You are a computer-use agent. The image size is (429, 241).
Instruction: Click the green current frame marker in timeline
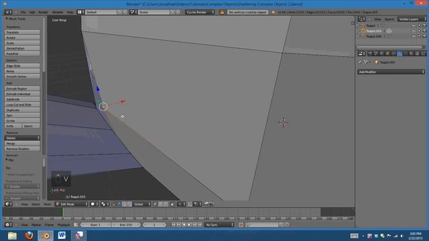point(62,212)
